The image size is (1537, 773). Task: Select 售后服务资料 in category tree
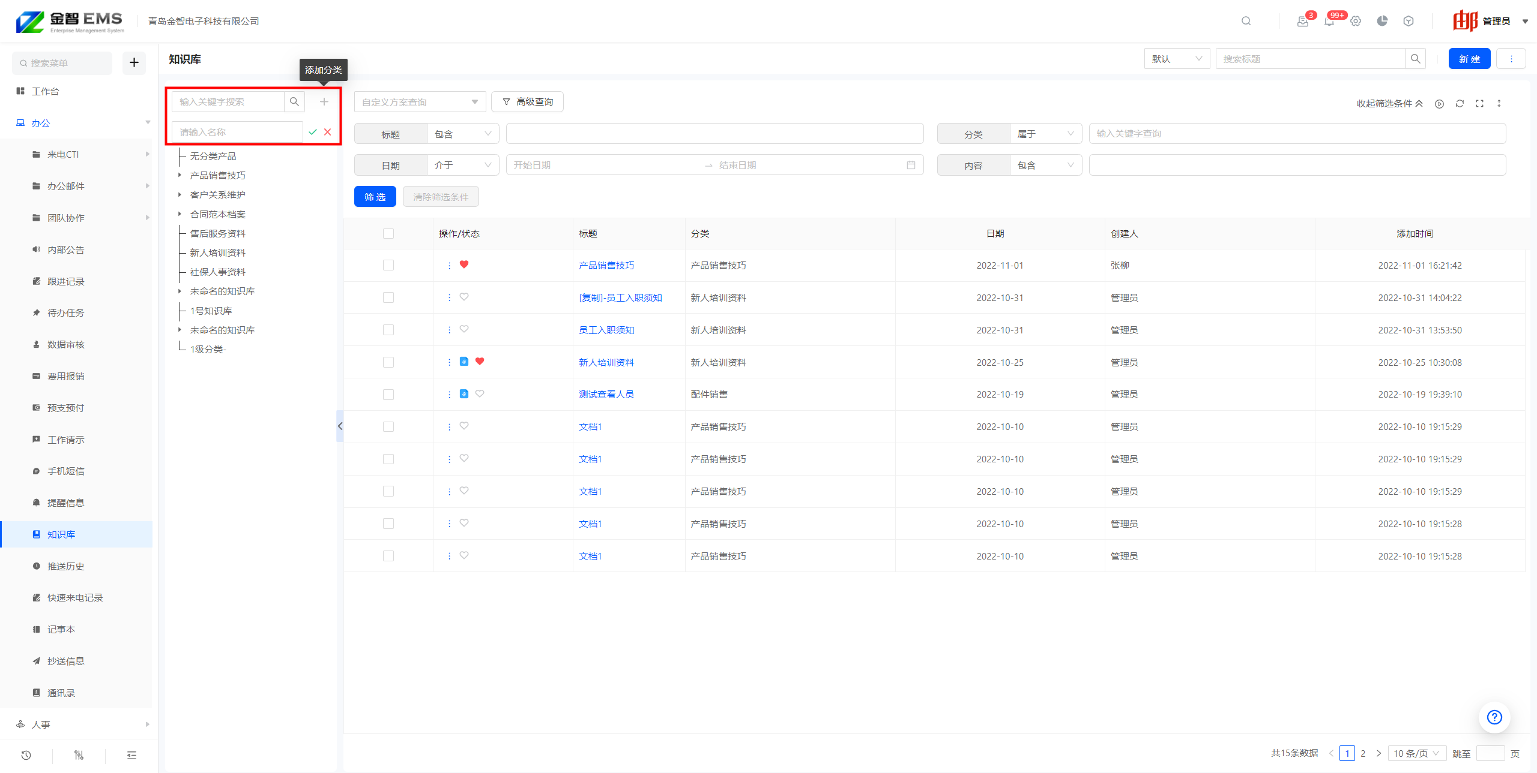[x=217, y=233]
